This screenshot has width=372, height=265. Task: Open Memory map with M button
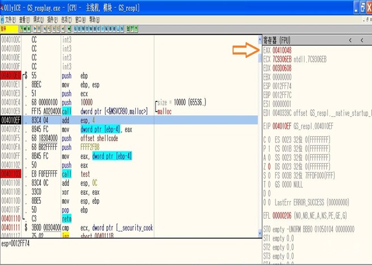coord(83,29)
